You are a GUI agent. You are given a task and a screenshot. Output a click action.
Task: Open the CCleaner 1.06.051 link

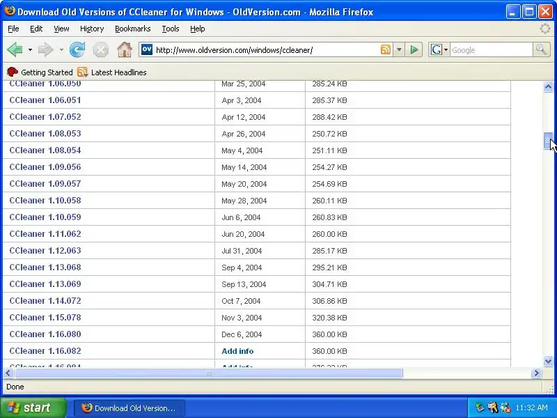[45, 100]
